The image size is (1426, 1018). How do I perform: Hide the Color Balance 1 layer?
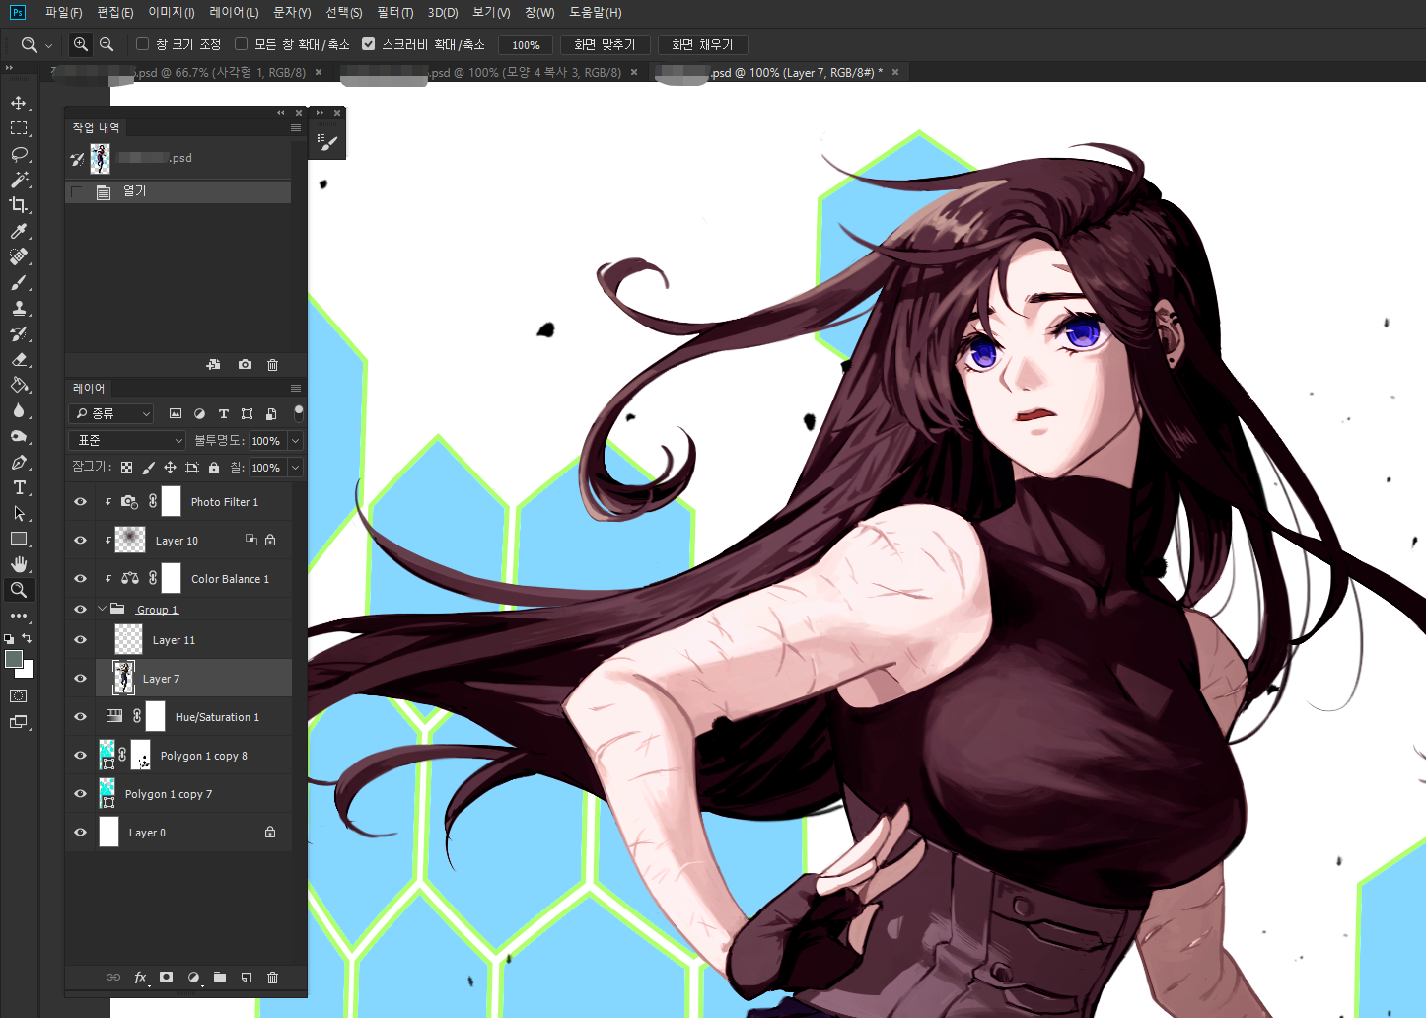pos(81,578)
